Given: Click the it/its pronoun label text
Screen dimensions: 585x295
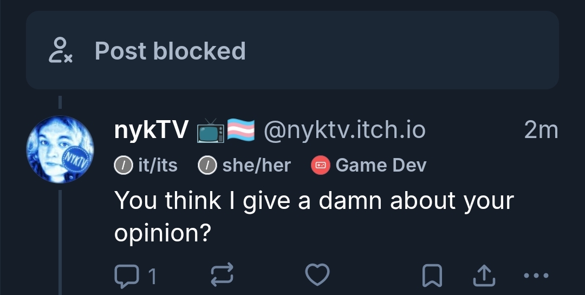Looking at the screenshot, I should pos(158,166).
